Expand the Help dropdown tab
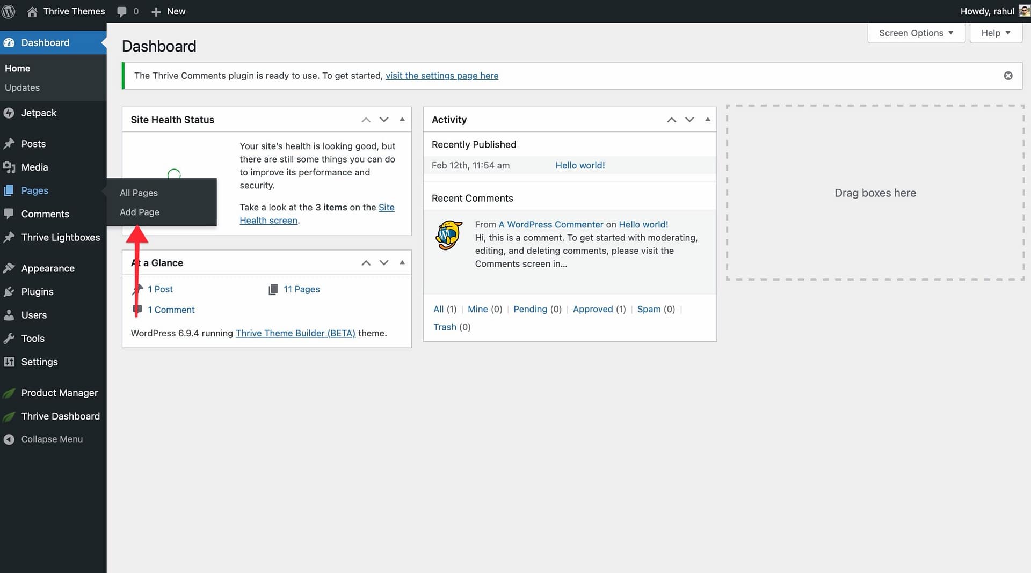This screenshot has height=573, width=1031. tap(995, 33)
